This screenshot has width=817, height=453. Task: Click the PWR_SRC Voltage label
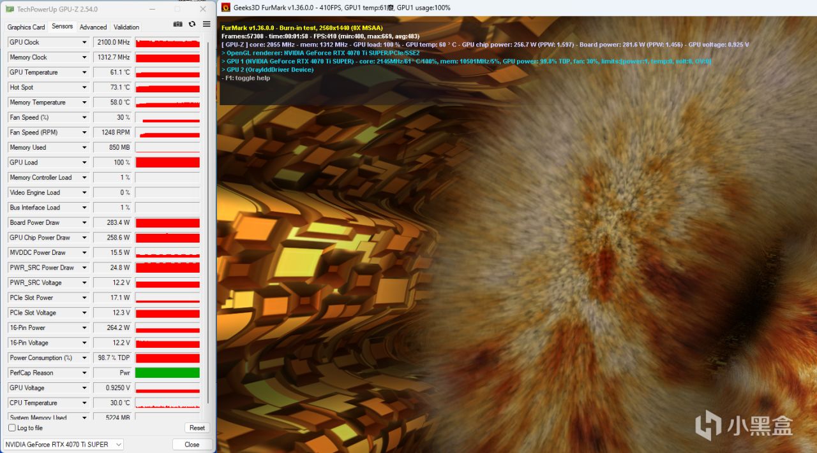pos(36,283)
